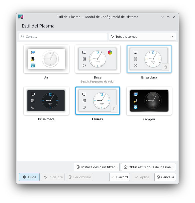This screenshot has height=203, width=195.
Task: Click the color wheel icon on Brisa theme
Action: tap(110, 52)
